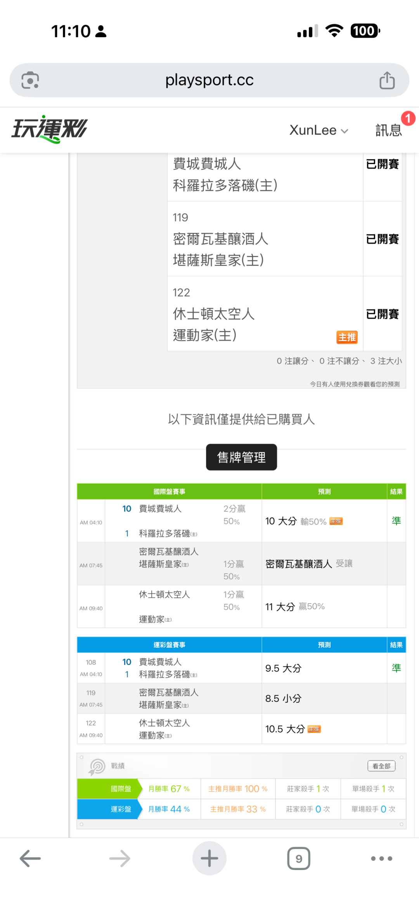Screen dimensions: 419x912
Task: Tap the playsport.cc address bar
Action: (x=209, y=80)
